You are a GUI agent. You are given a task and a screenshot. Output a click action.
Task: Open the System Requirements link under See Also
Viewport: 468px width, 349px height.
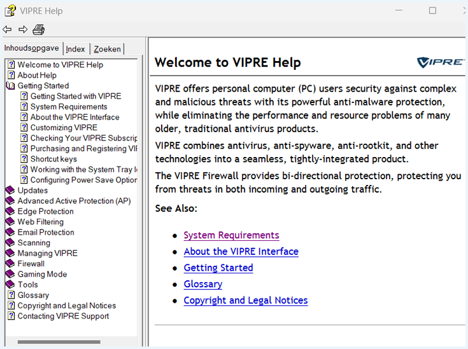[x=231, y=235]
